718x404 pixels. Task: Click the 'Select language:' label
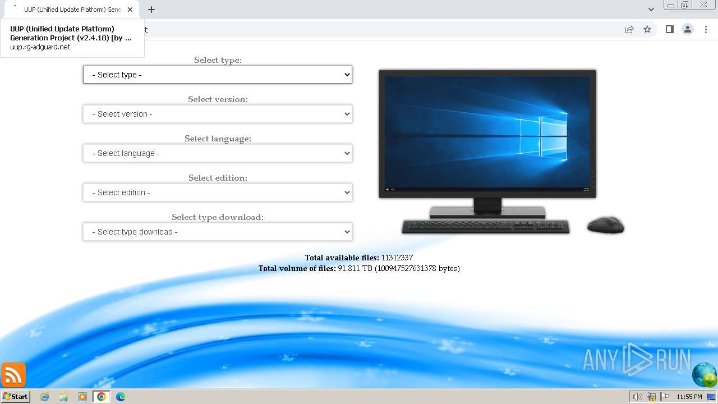pyautogui.click(x=218, y=139)
